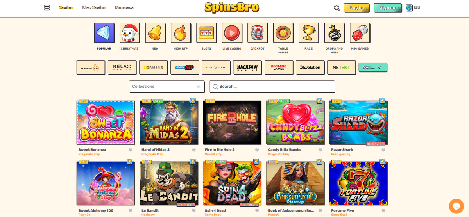
Task: Select the Race trophy category icon
Action: 309,33
